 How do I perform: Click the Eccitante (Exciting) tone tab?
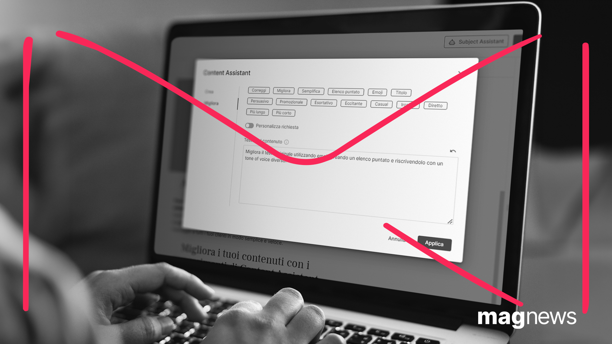tap(353, 104)
